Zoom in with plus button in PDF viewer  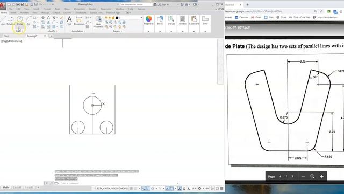(322, 176)
